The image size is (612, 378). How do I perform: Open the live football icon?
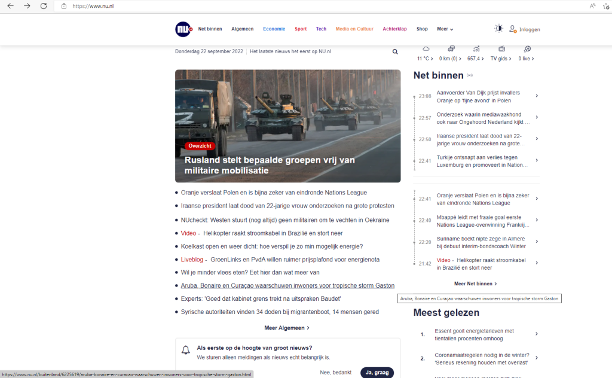coord(527,49)
